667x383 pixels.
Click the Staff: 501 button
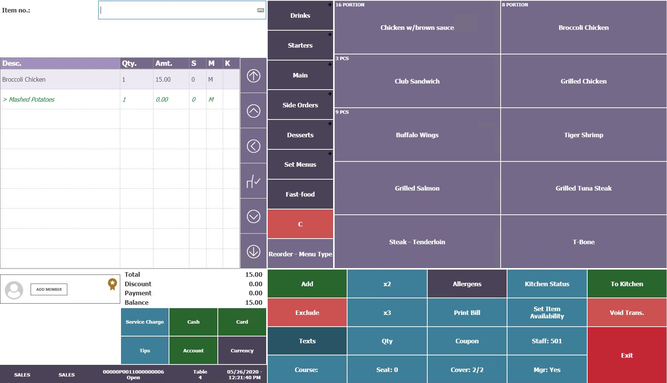coord(547,341)
